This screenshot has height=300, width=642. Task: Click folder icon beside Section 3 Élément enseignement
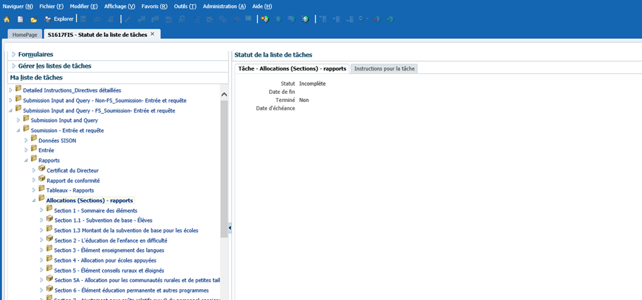click(x=49, y=249)
